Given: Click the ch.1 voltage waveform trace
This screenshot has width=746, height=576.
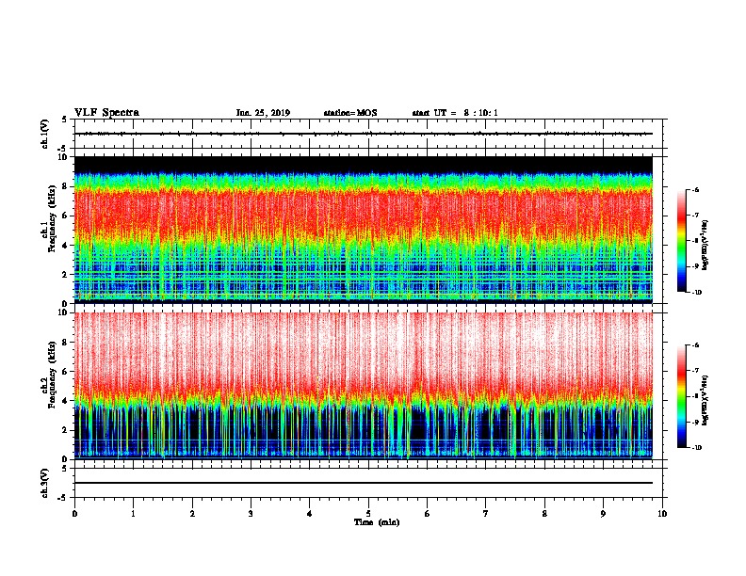Looking at the screenshot, I should (364, 134).
